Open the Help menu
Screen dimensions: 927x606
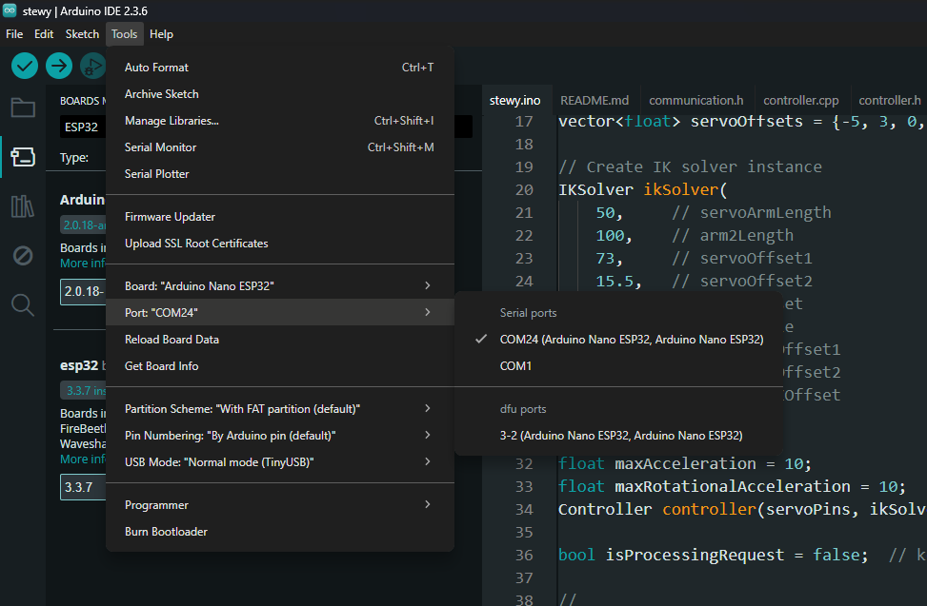click(x=161, y=34)
